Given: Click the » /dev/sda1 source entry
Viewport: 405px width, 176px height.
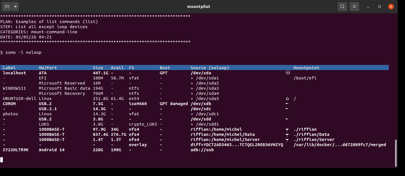Looking at the screenshot, I should (x=205, y=78).
